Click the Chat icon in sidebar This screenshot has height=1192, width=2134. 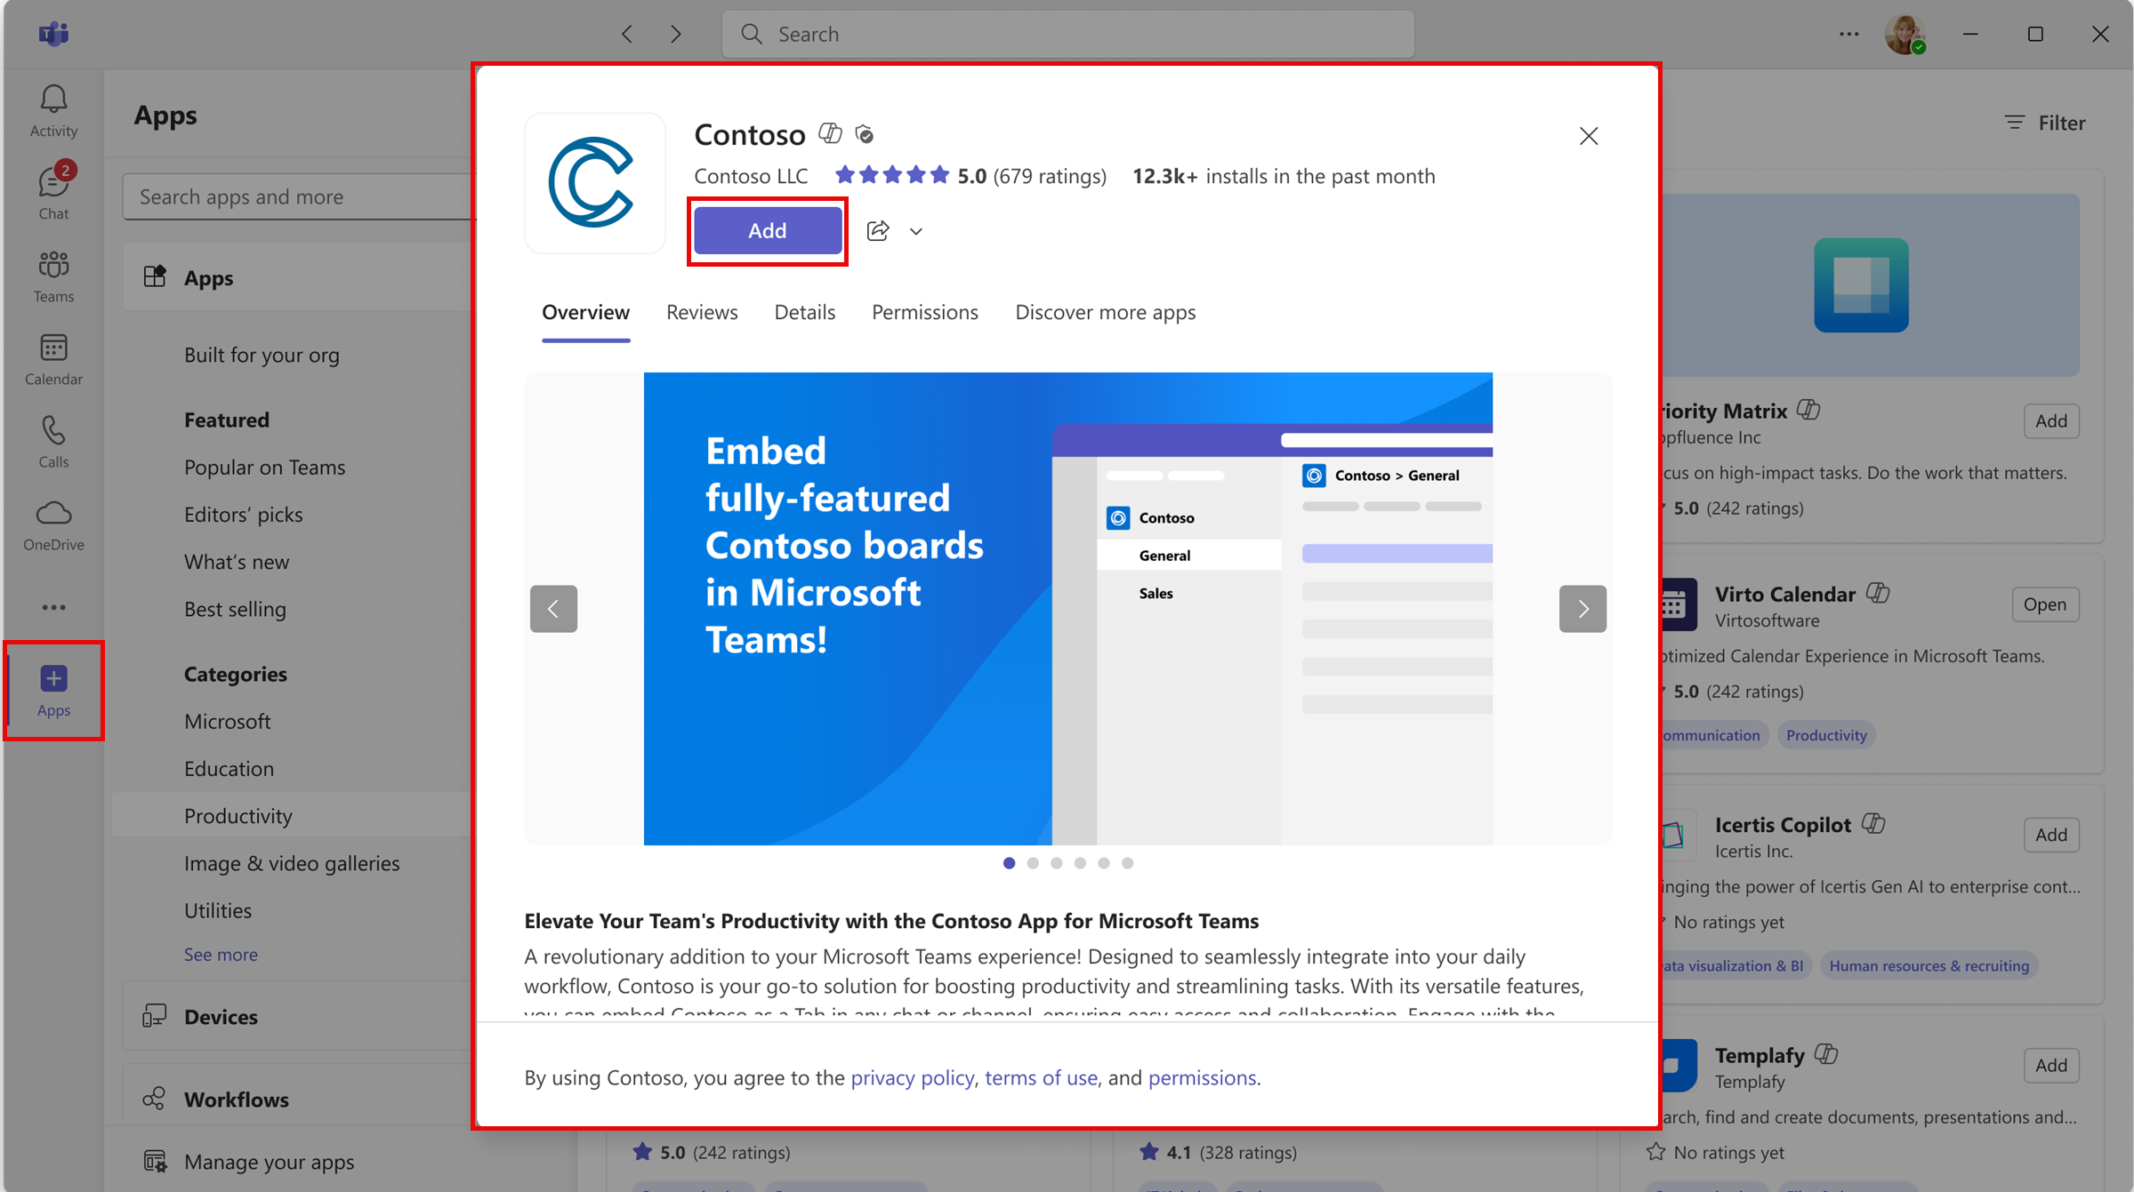click(54, 192)
